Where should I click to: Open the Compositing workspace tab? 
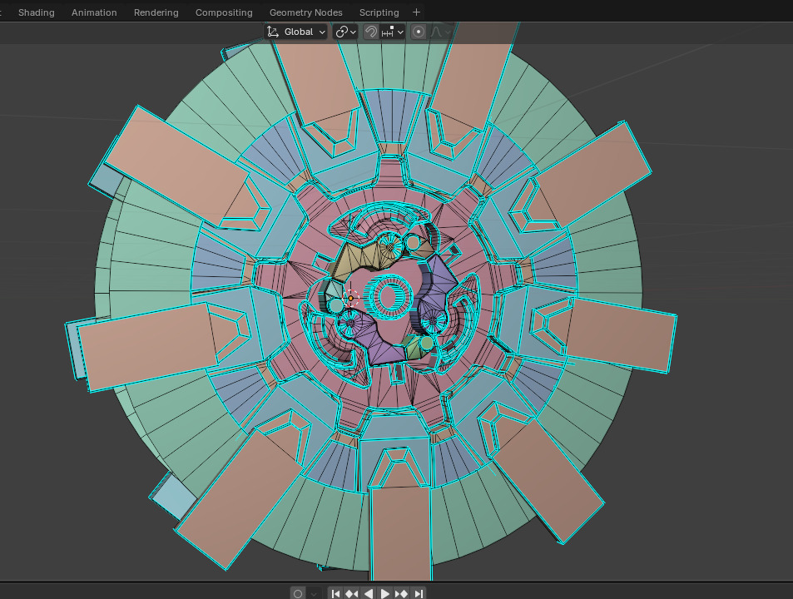coord(224,12)
